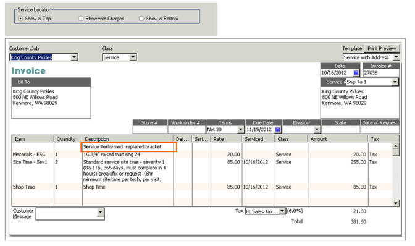
Task: Click the Ship To address text box
Action: (359, 102)
